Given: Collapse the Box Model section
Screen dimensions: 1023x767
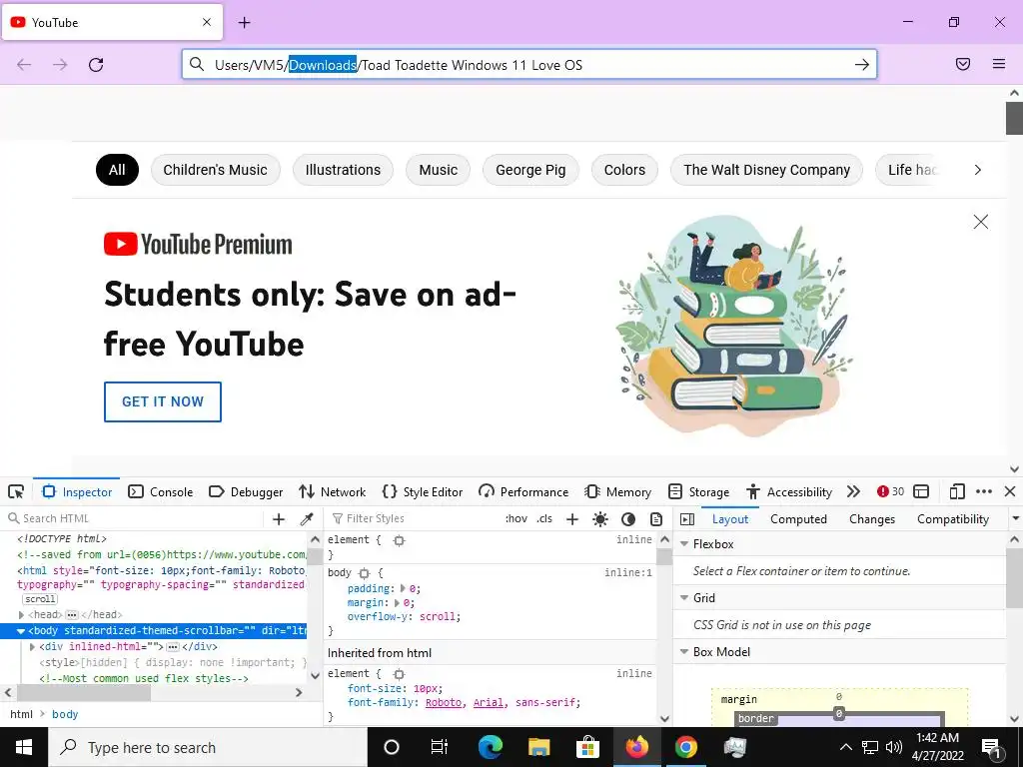Looking at the screenshot, I should [684, 652].
